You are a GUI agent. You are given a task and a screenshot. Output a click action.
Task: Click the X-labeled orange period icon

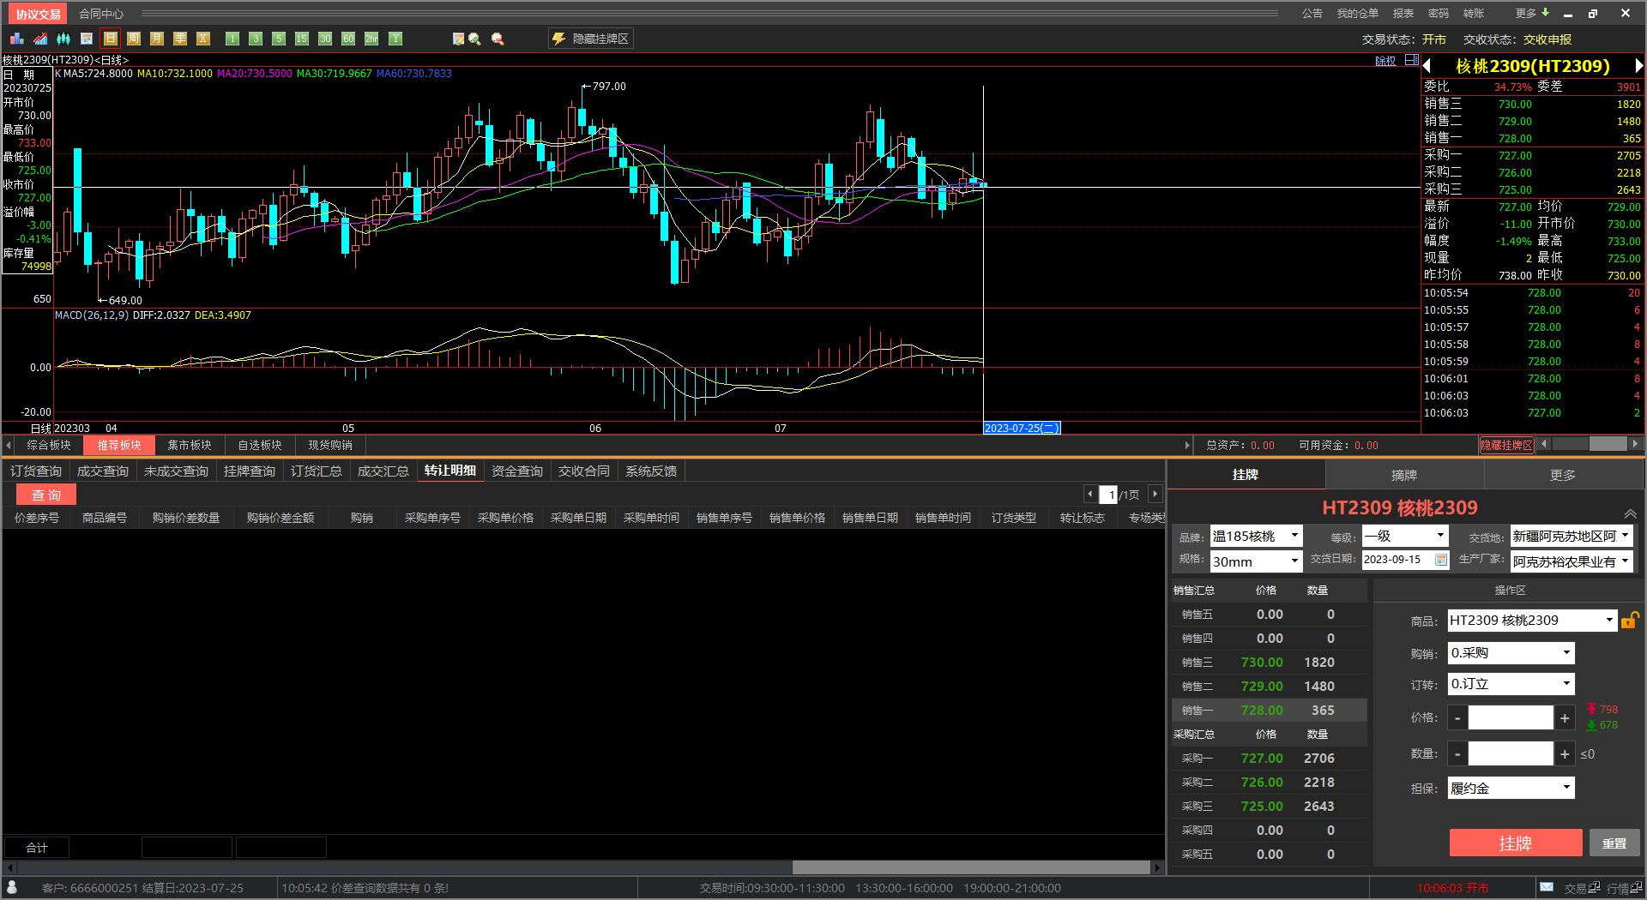tap(202, 39)
